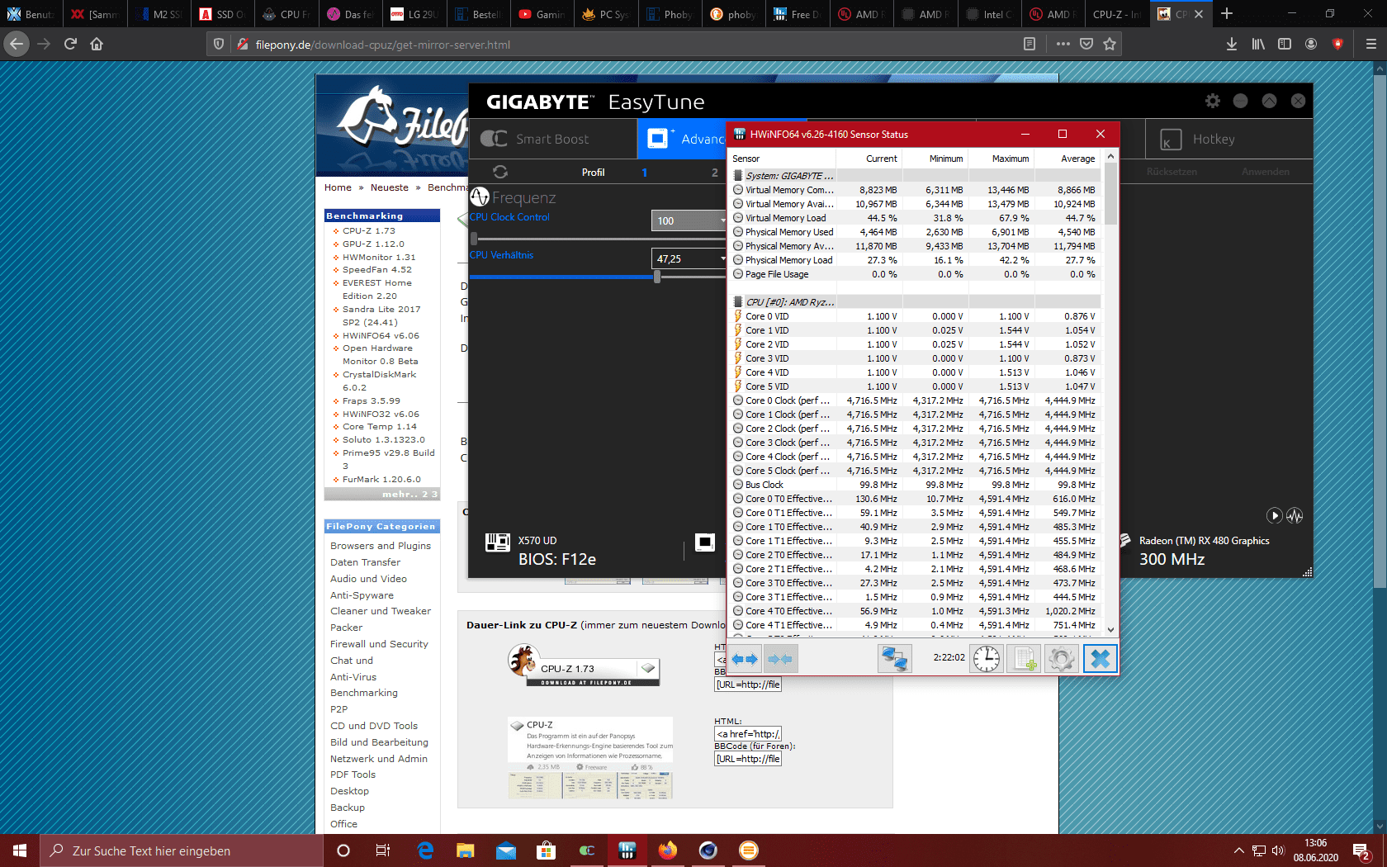Open HWiNFO sensor settings gear

pos(1062,658)
